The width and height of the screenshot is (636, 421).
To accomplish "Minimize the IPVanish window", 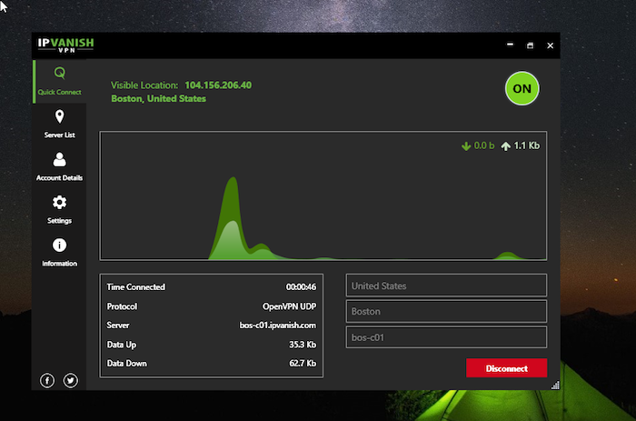I will point(511,45).
